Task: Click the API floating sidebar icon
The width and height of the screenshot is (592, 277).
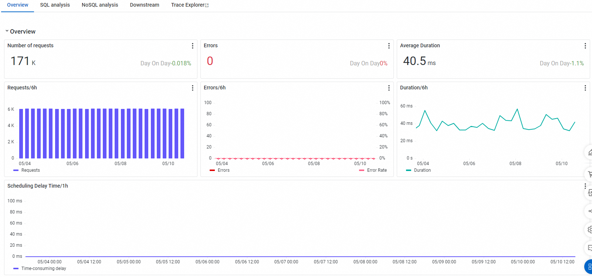Action: click(589, 193)
